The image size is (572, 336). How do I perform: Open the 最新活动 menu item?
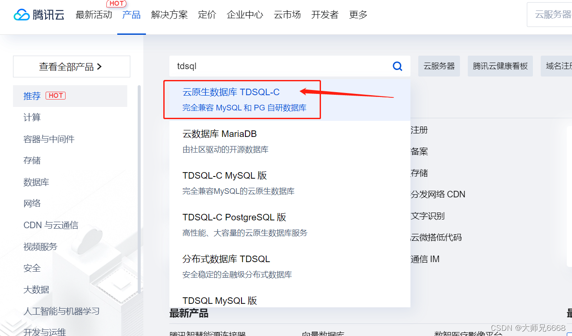94,15
